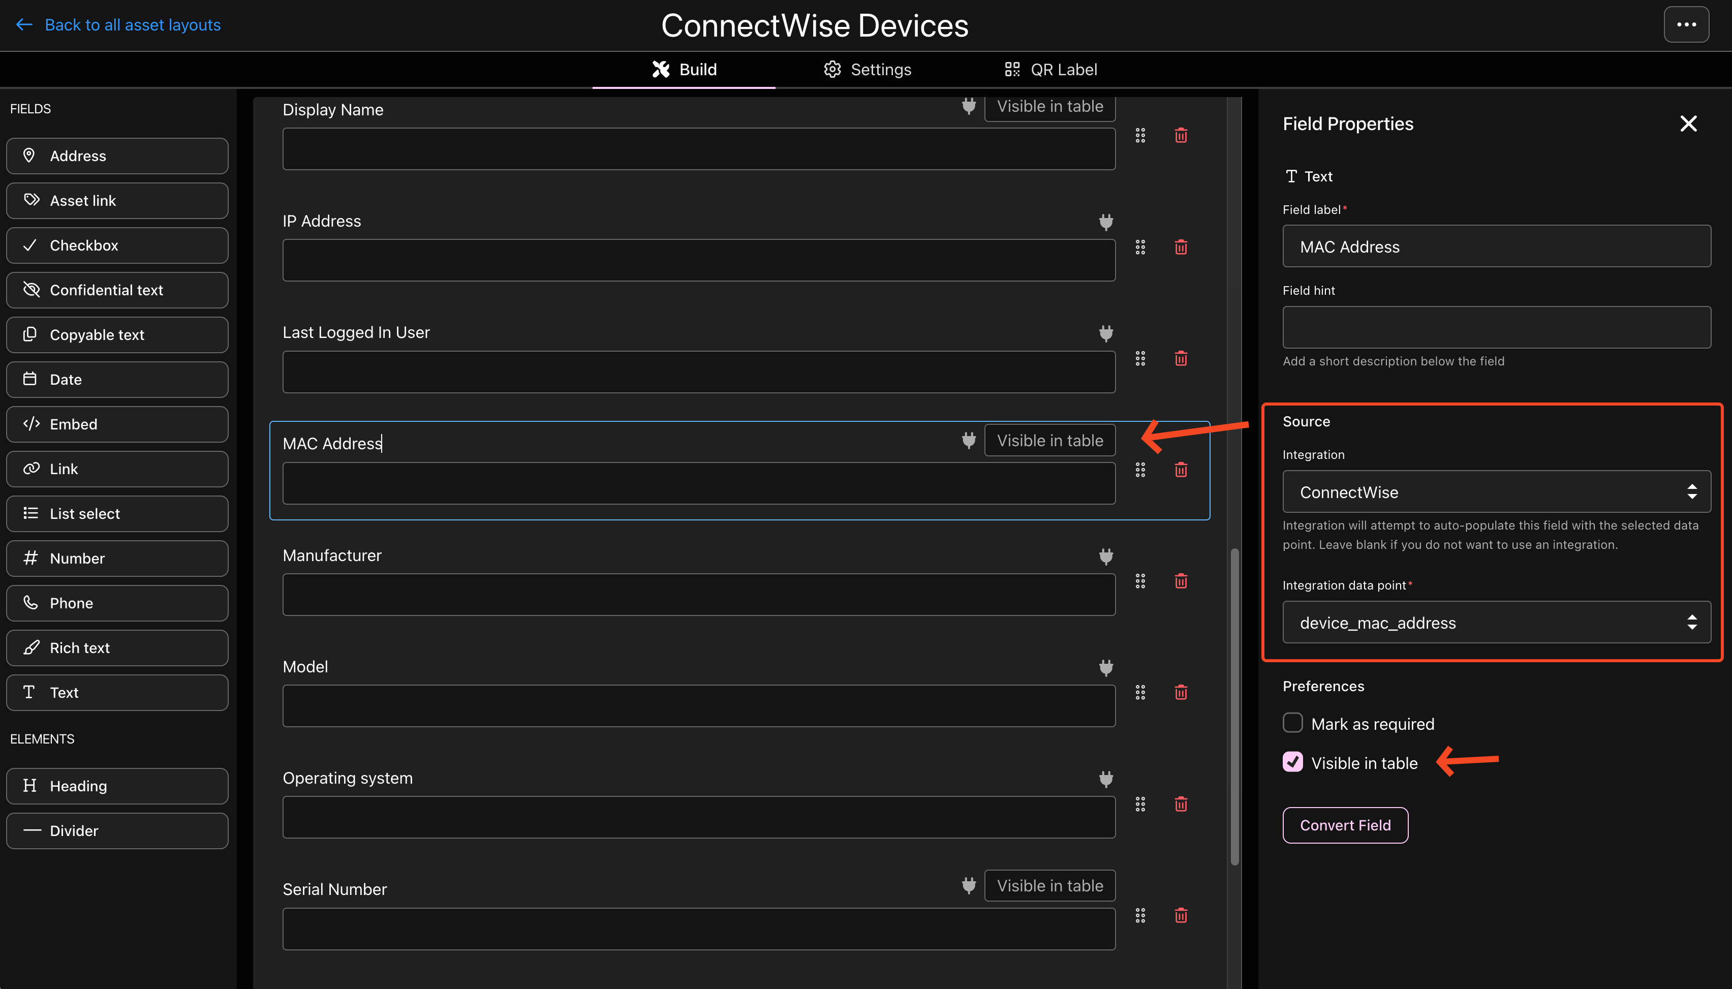The width and height of the screenshot is (1732, 989).
Task: Grab the drag handle for IP Address
Action: 1140,246
